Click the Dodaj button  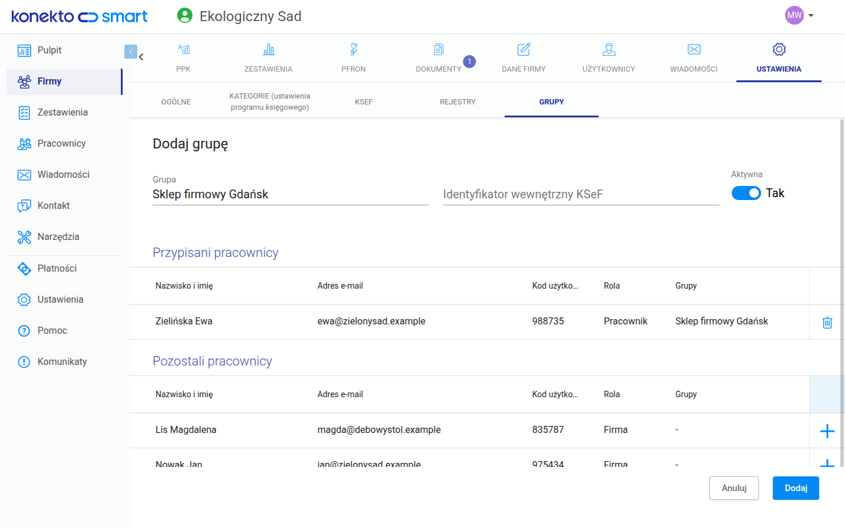click(x=796, y=488)
